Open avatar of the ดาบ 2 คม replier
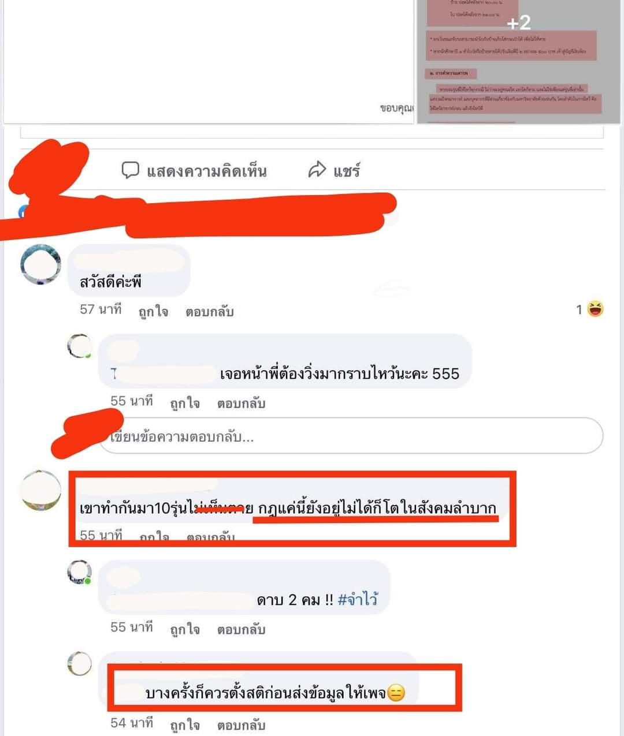624x736 pixels. tap(79, 572)
